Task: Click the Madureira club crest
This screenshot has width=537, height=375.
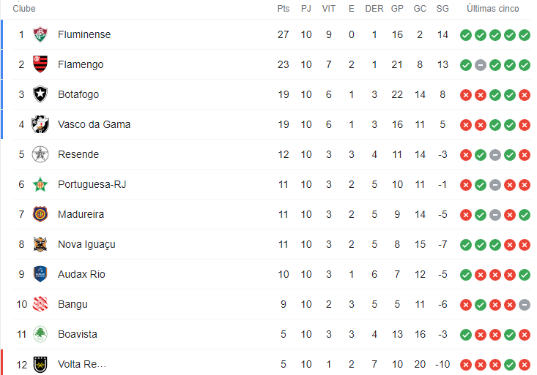Action: click(40, 214)
